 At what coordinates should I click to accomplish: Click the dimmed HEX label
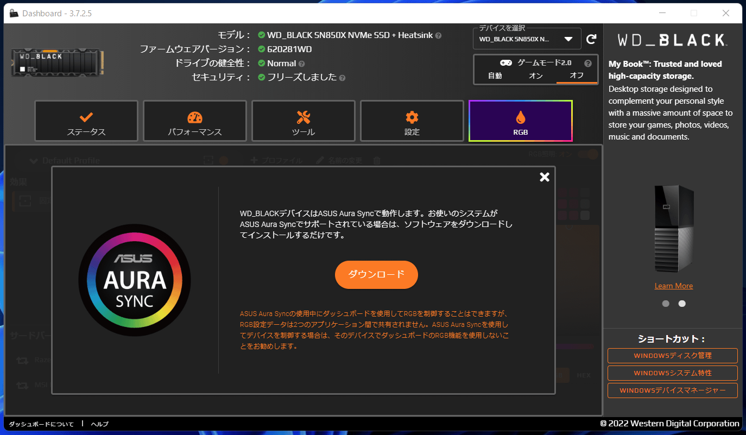[584, 375]
